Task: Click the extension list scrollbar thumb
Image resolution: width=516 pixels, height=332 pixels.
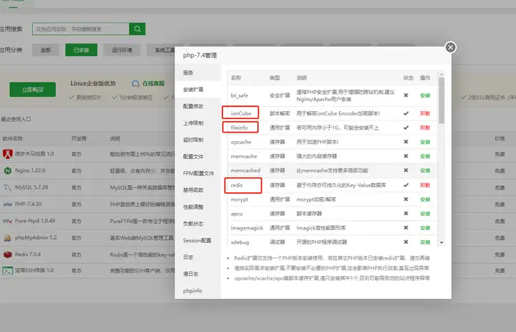Action: (441, 100)
